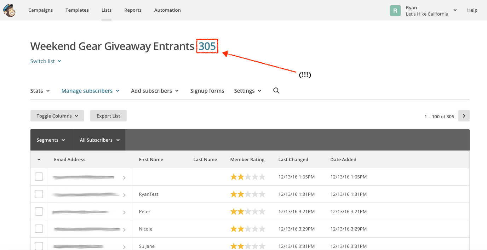This screenshot has height=250, width=487.
Task: Open the All Subscribers dropdown
Action: coord(99,140)
